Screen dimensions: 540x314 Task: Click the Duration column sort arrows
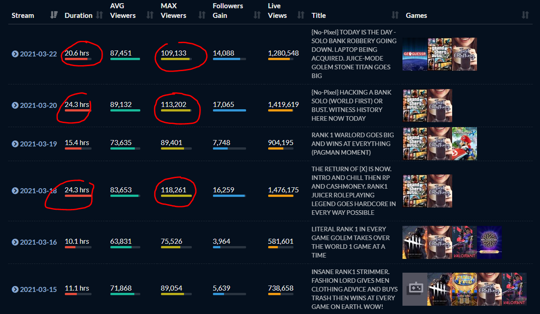[x=99, y=15]
